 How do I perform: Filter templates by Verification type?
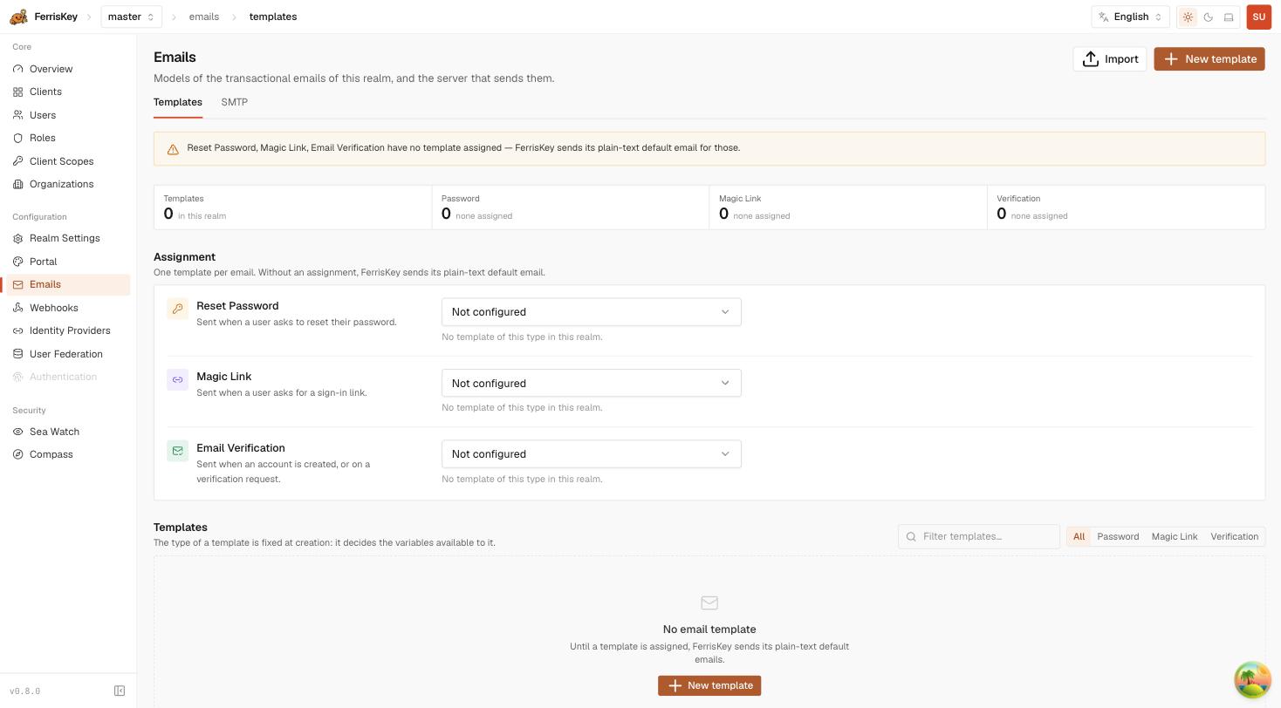click(x=1234, y=536)
